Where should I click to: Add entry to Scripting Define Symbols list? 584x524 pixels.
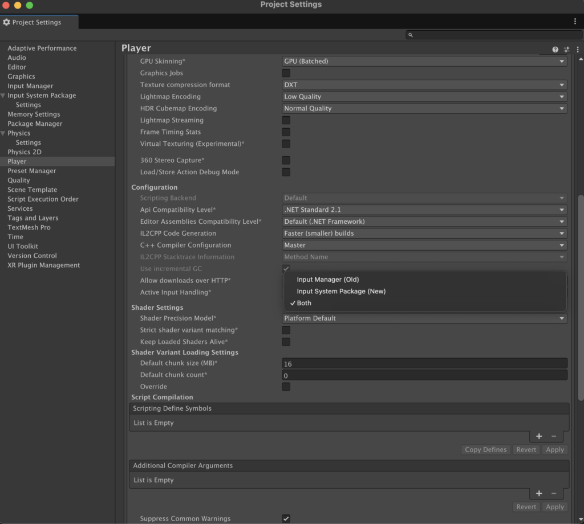pyautogui.click(x=539, y=436)
